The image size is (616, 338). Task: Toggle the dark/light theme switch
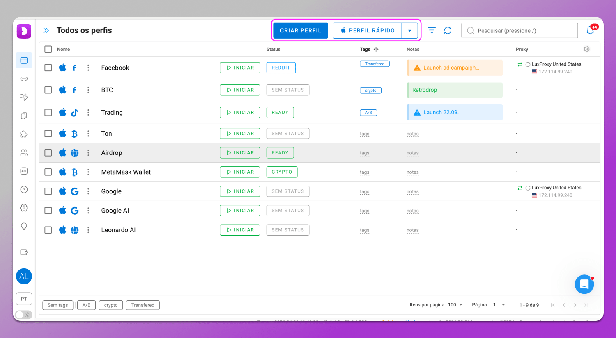tap(23, 315)
